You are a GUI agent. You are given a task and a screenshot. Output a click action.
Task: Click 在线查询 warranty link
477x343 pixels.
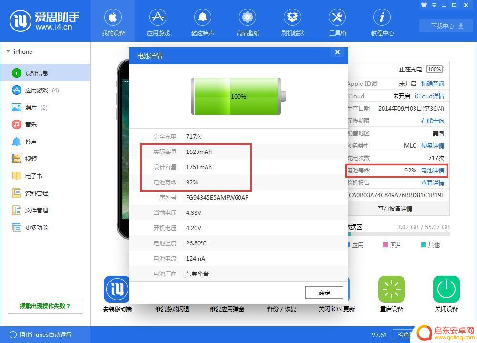(432, 121)
